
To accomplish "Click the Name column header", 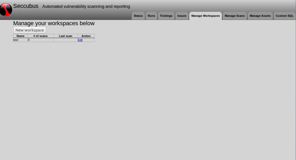I will tap(21, 36).
